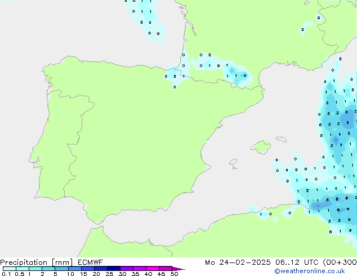Click the Precipitation [mm] legend title

(x=34, y=262)
